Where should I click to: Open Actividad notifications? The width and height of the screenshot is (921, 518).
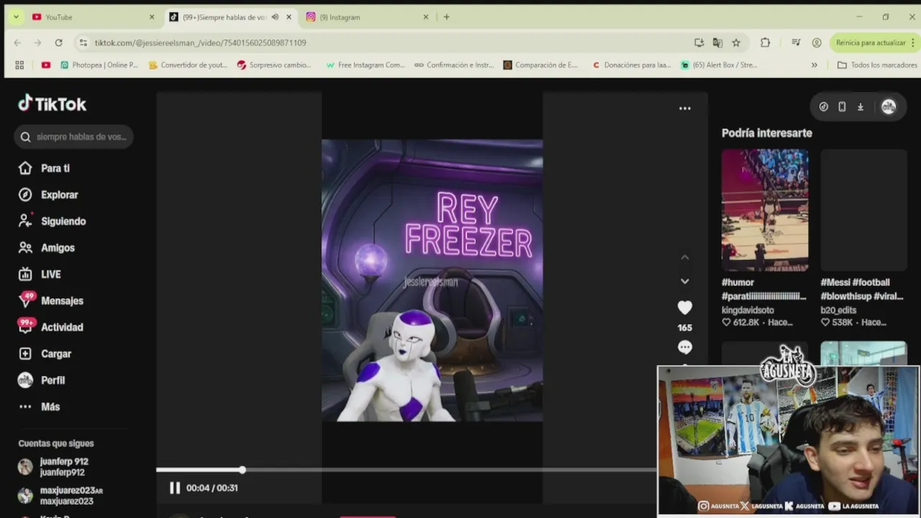pyautogui.click(x=51, y=327)
